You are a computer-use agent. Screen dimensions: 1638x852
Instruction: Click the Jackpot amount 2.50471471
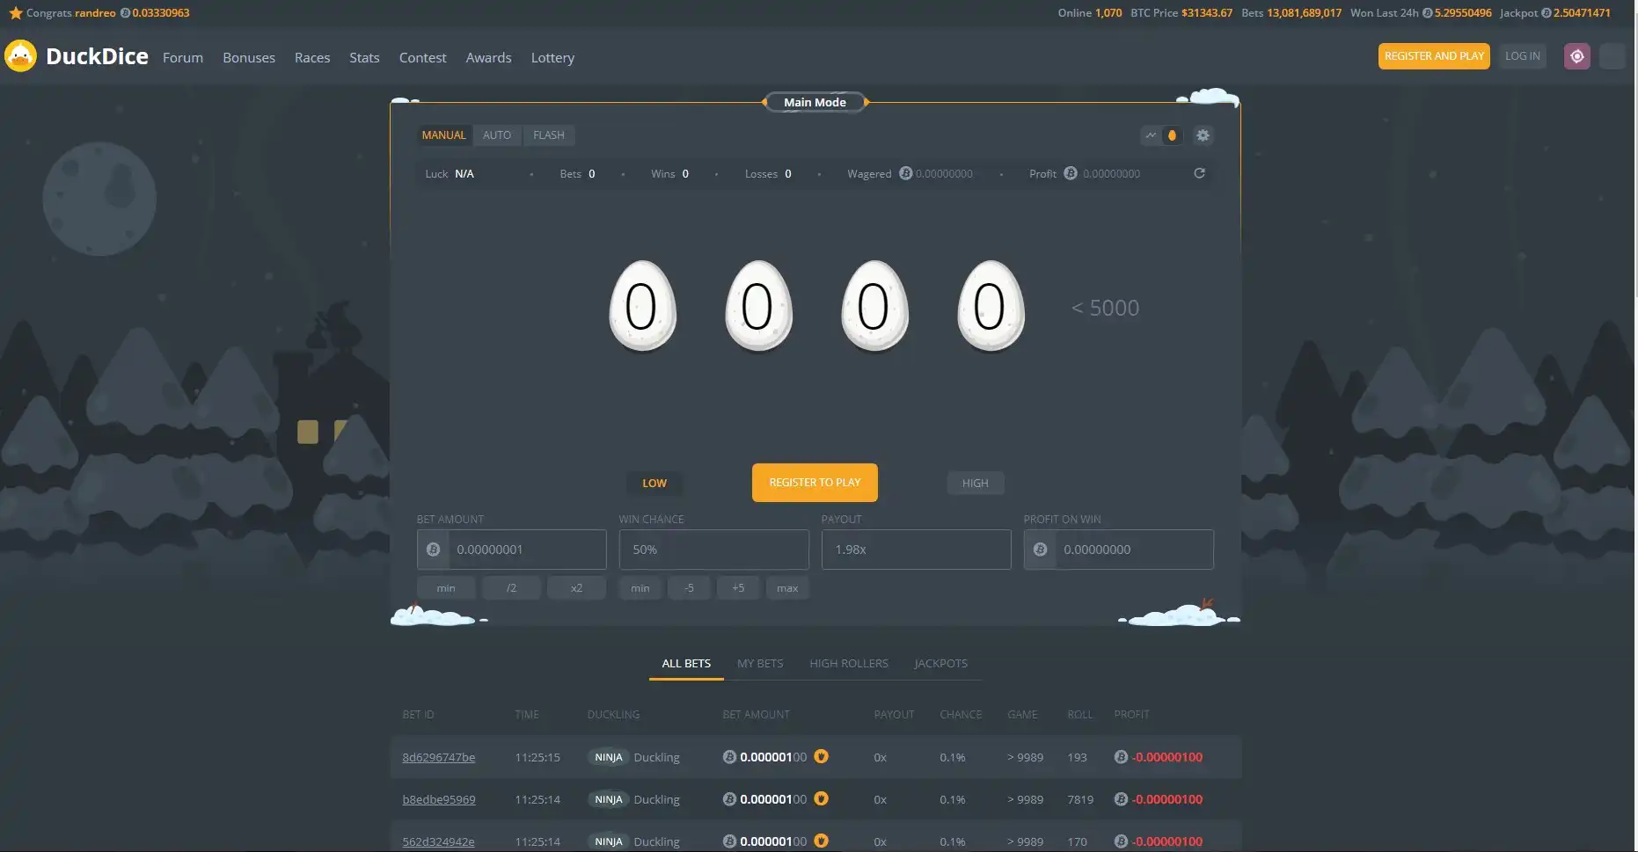tap(1582, 13)
